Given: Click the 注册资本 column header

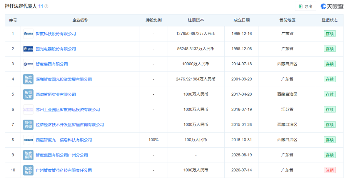Looking at the screenshot, I should [196, 20].
